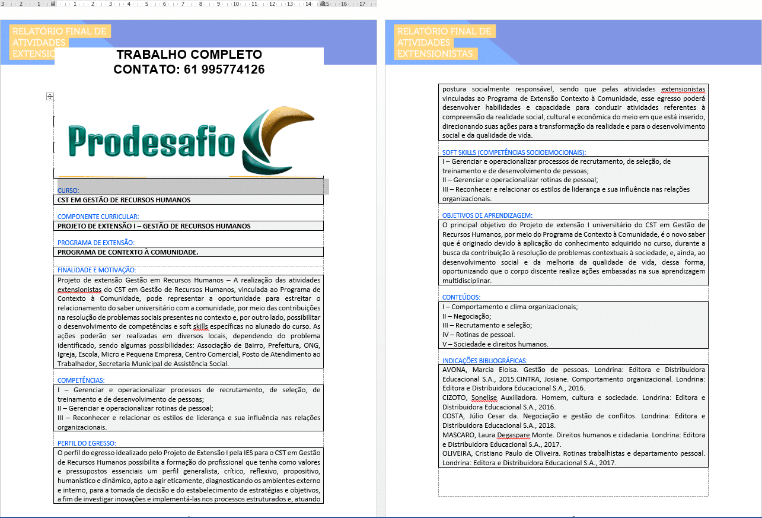The width and height of the screenshot is (762, 518).
Task: Click the "CONTEÚDOS:" heading
Action: coord(461,297)
